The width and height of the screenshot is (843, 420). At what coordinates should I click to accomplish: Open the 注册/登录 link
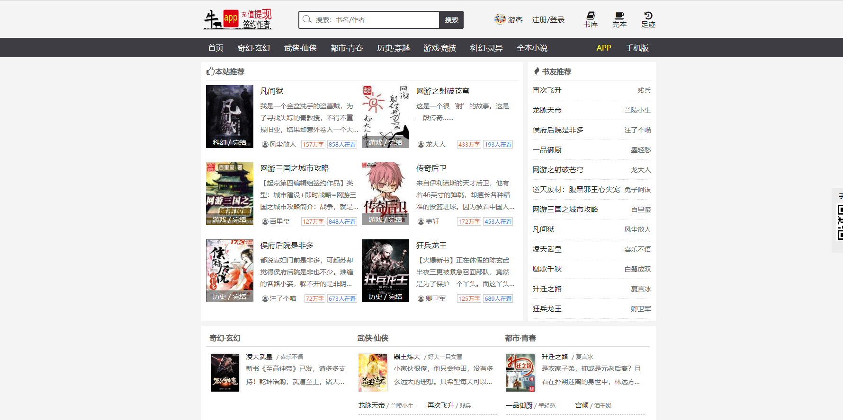(x=548, y=20)
